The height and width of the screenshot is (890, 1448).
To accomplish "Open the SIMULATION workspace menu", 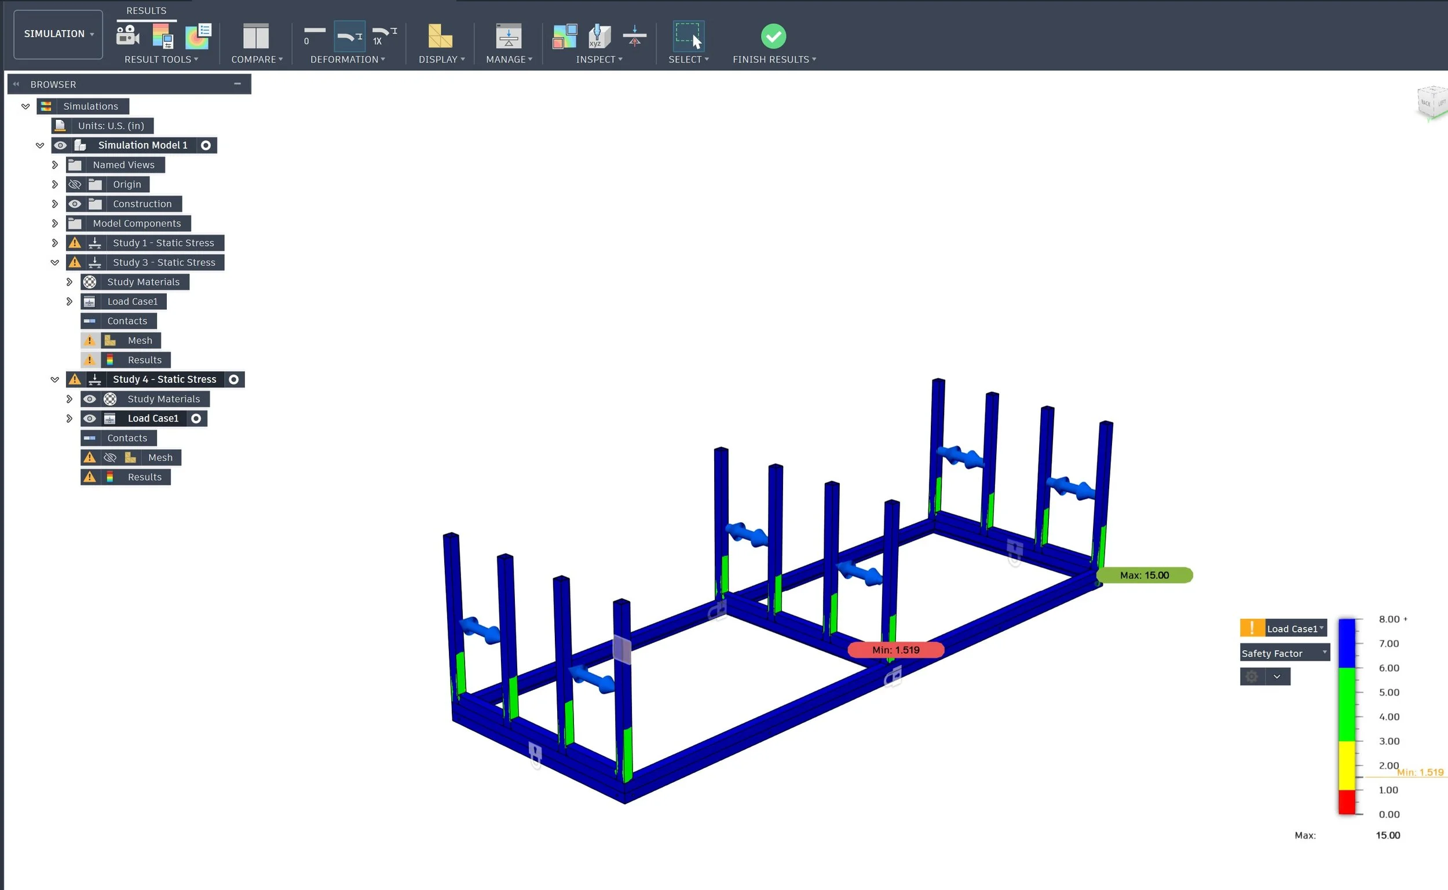I will (x=58, y=34).
